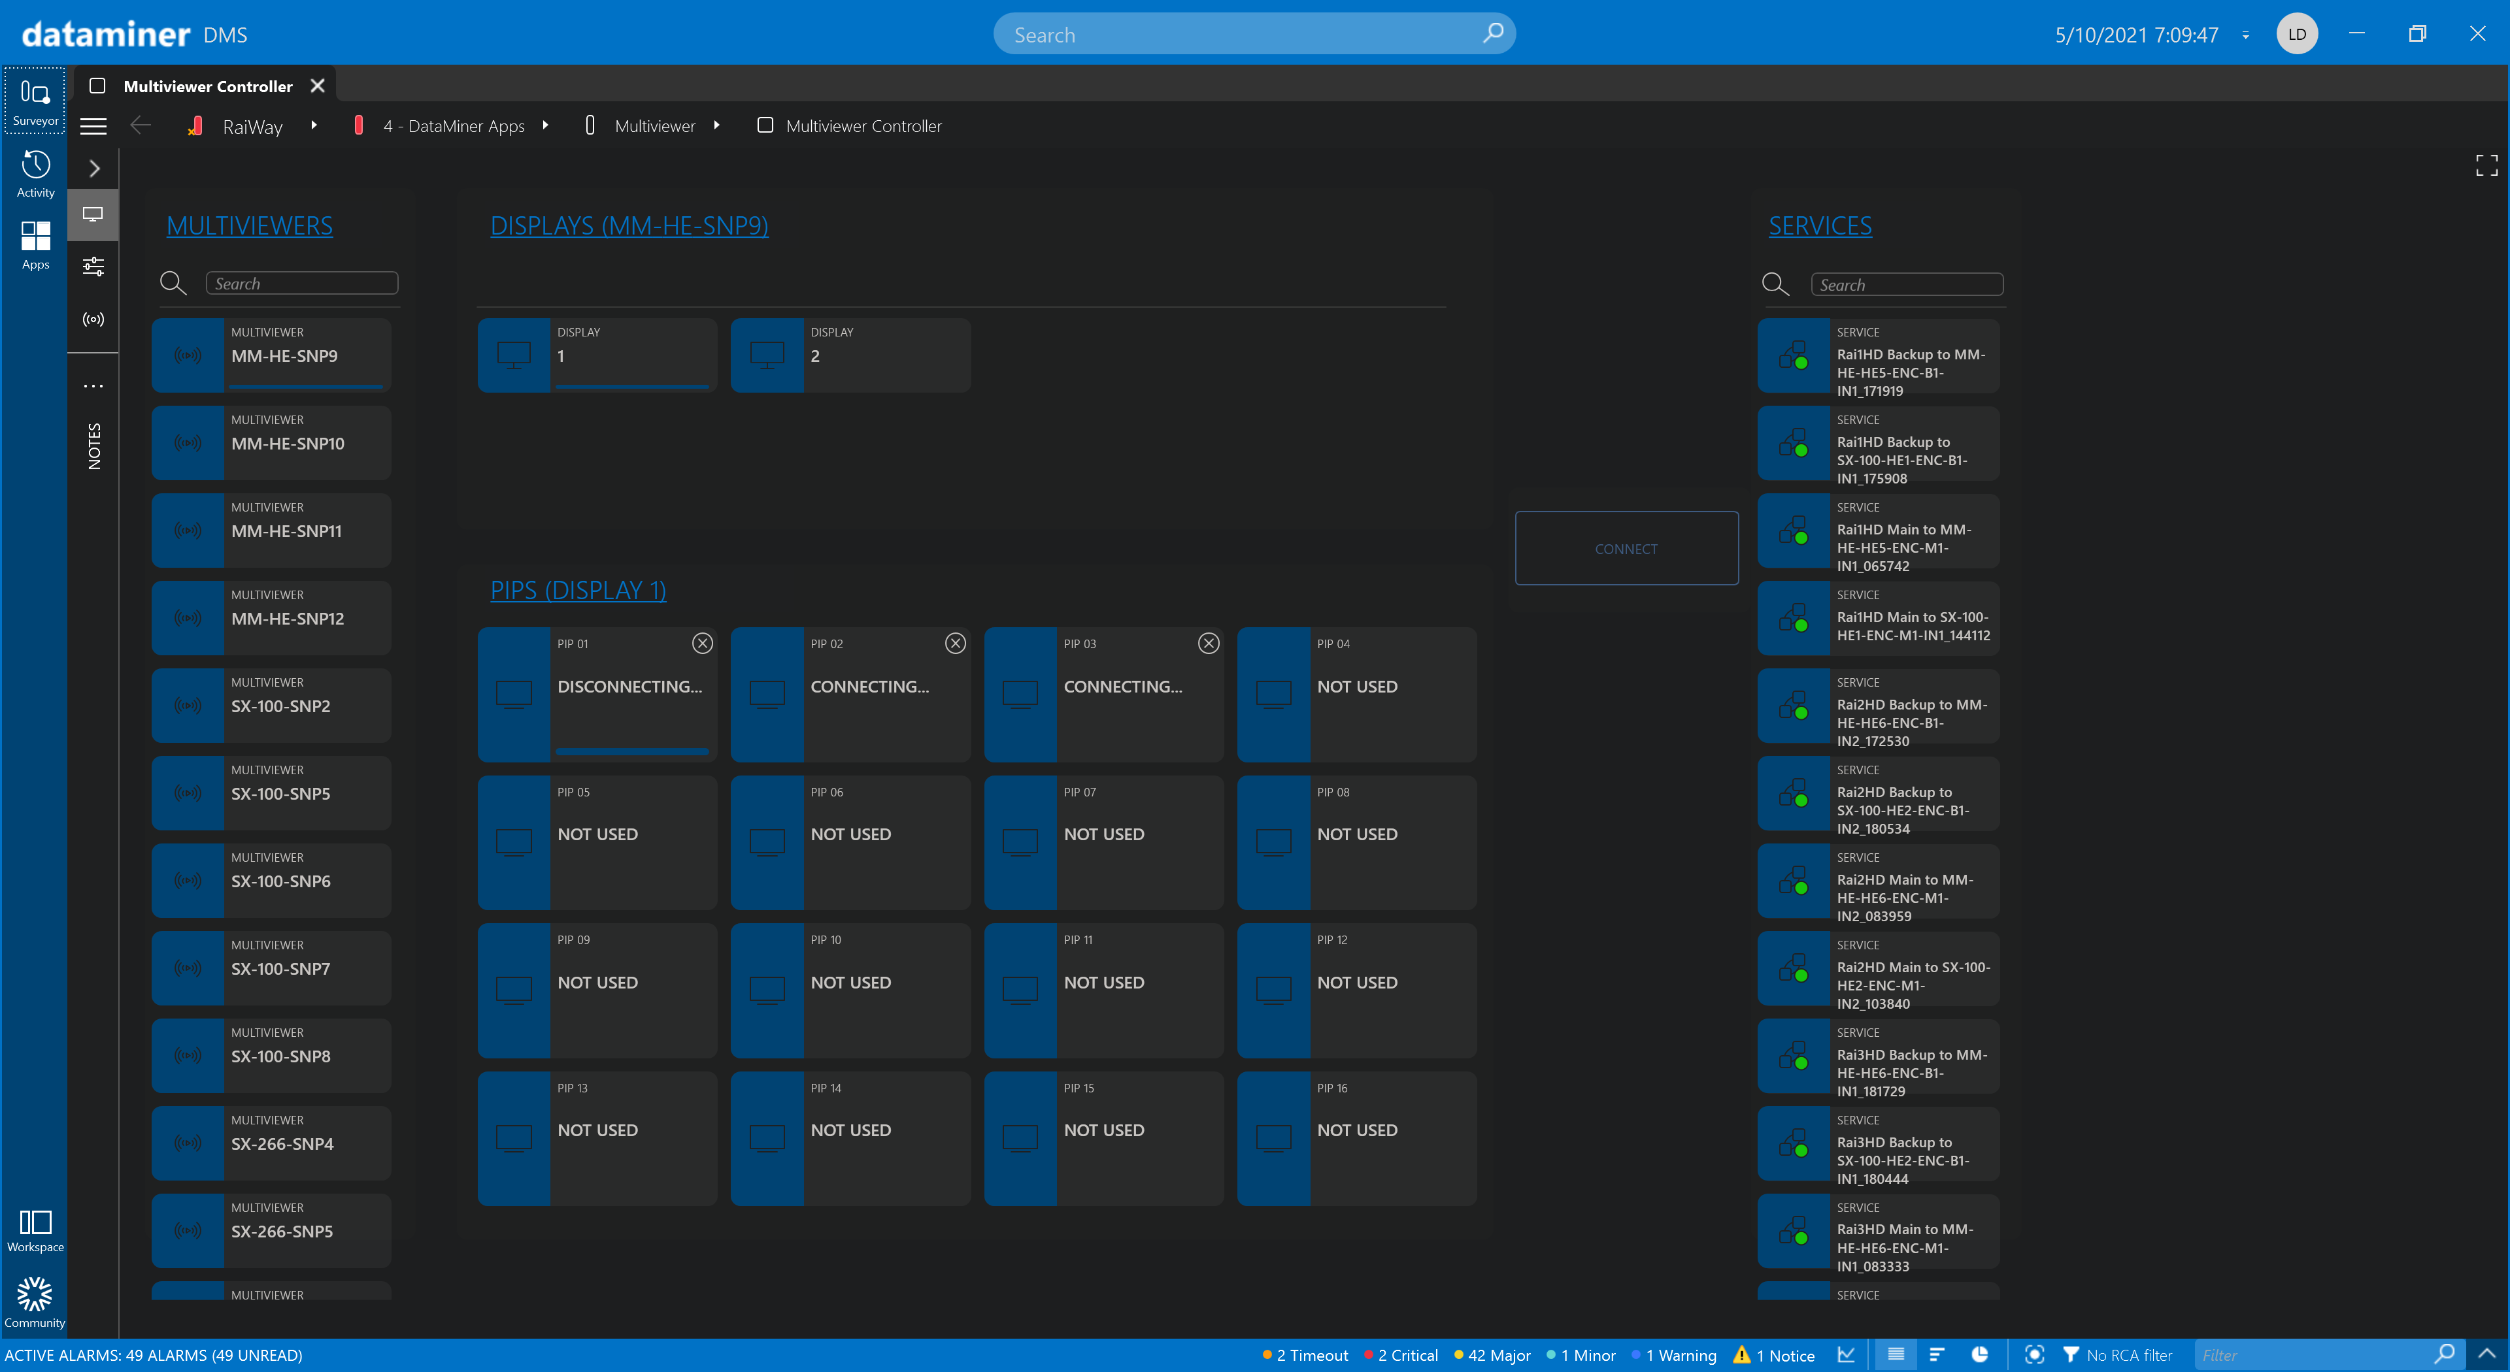Switch alarm console to sorted bar view
Viewport: 2510px width, 1372px height.
(1937, 1354)
